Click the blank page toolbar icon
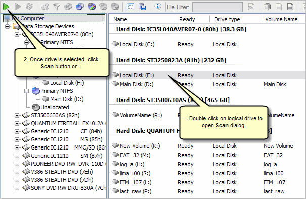 [x=279, y=7]
